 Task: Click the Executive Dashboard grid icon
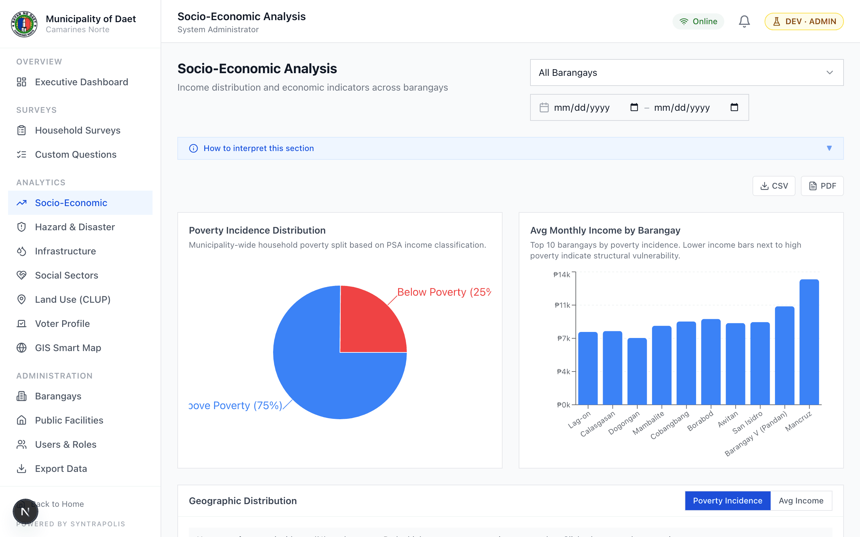point(22,82)
